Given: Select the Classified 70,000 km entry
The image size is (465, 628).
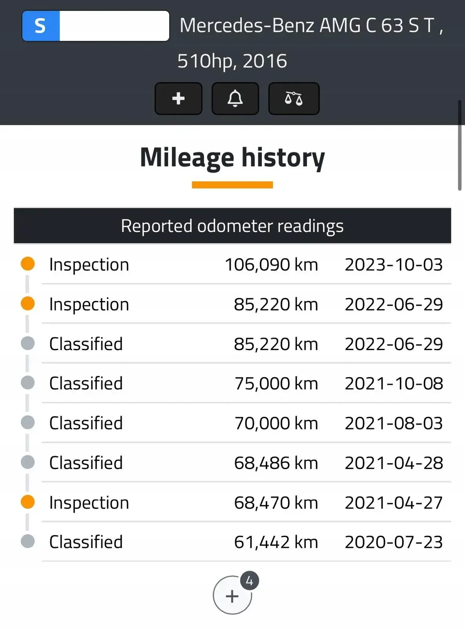Looking at the screenshot, I should tap(246, 423).
